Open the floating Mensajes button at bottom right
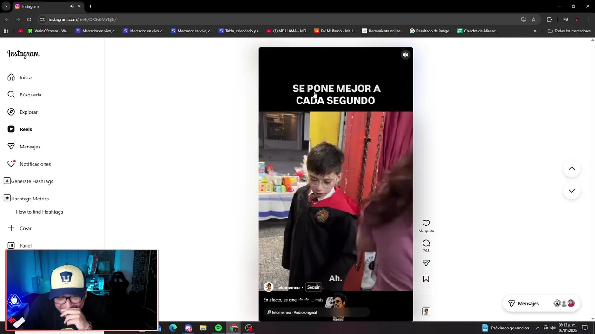595x334 pixels. (x=541, y=303)
